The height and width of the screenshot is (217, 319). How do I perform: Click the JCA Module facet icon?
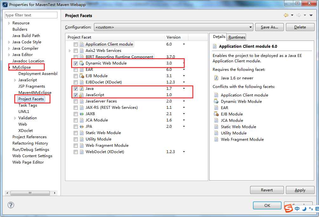pyautogui.click(x=82, y=120)
